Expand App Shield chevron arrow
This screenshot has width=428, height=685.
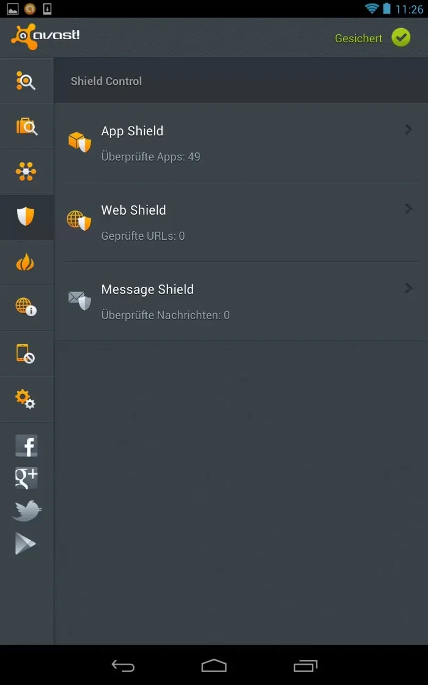(408, 130)
